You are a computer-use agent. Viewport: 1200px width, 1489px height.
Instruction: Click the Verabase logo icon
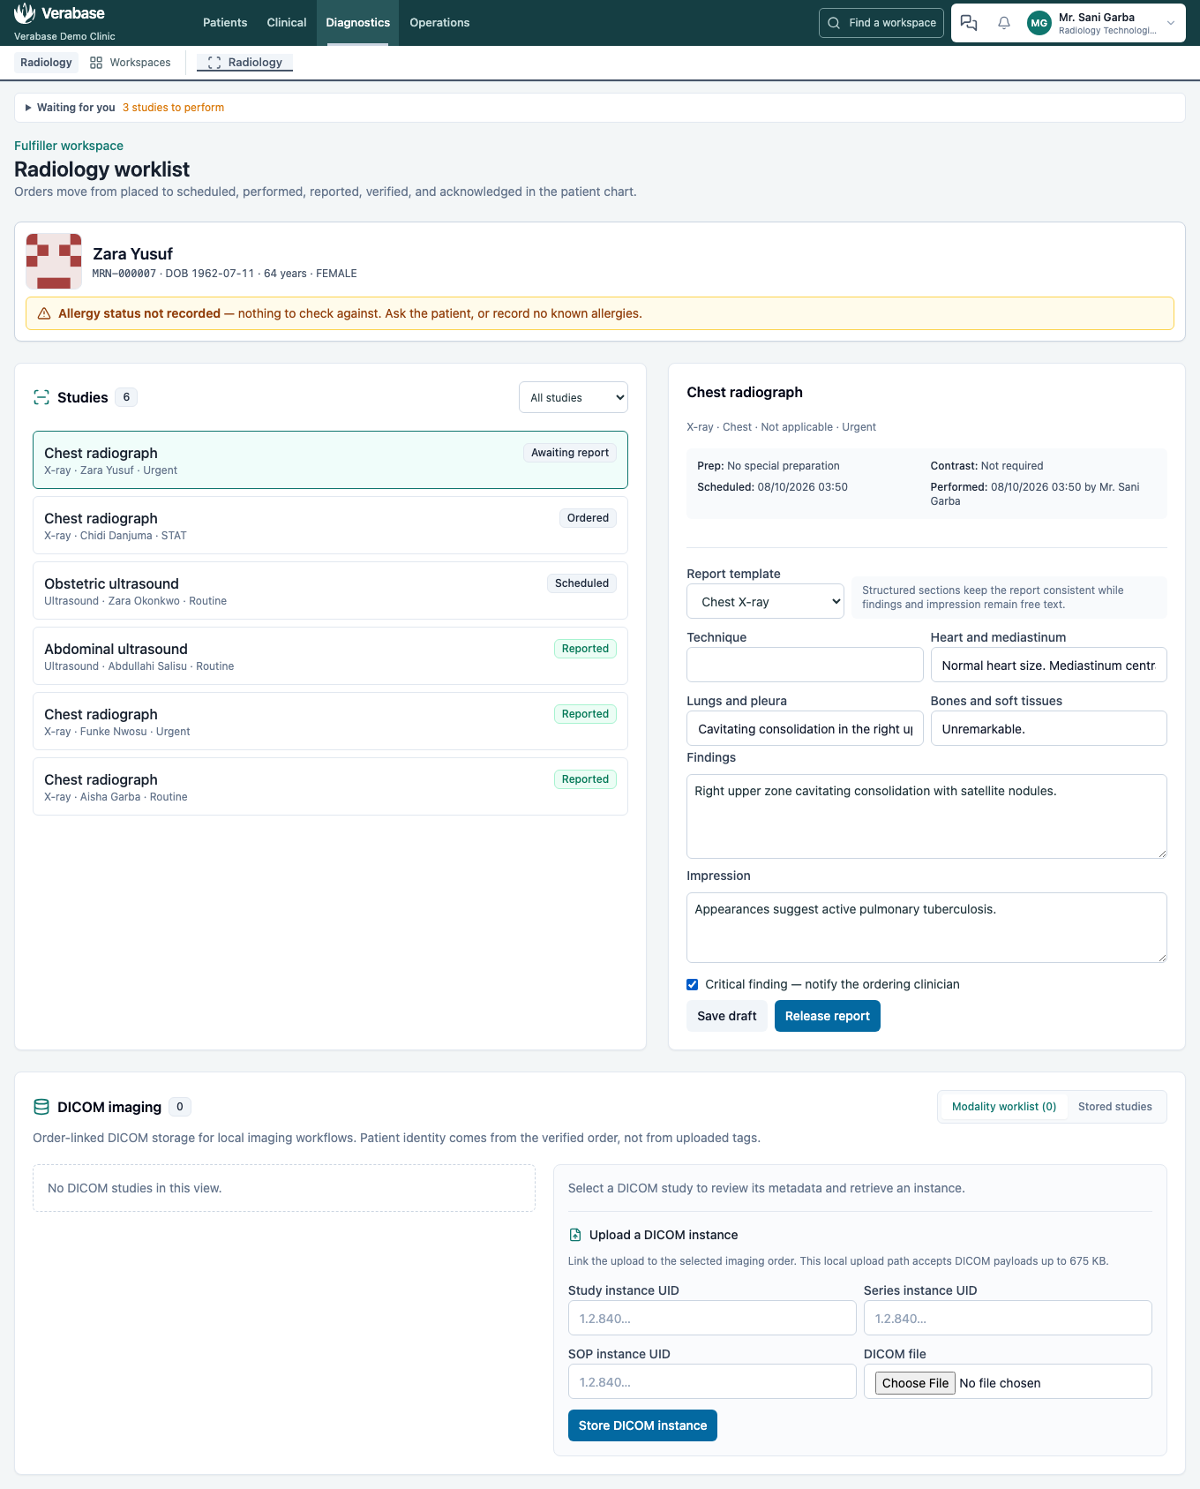pyautogui.click(x=25, y=13)
